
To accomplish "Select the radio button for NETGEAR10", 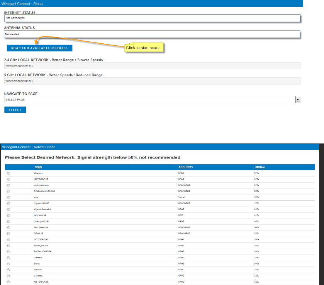I will 8,179.
